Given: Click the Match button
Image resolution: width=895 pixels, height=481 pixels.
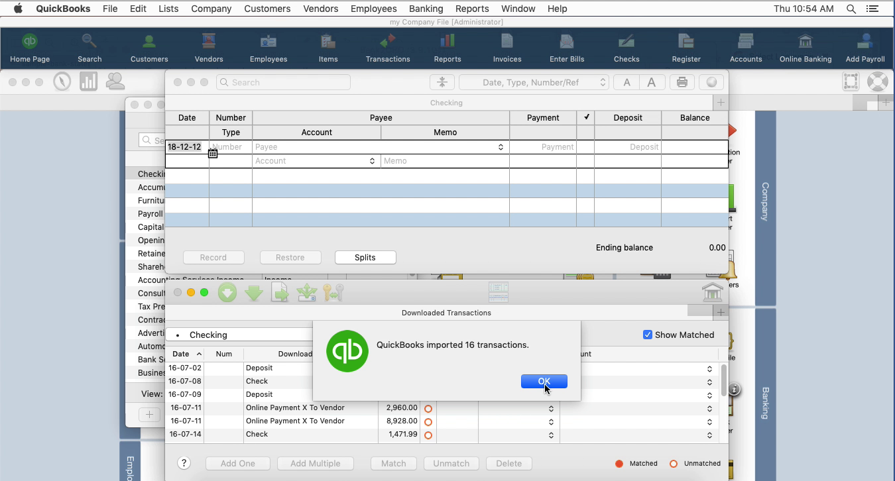Looking at the screenshot, I should click(394, 463).
